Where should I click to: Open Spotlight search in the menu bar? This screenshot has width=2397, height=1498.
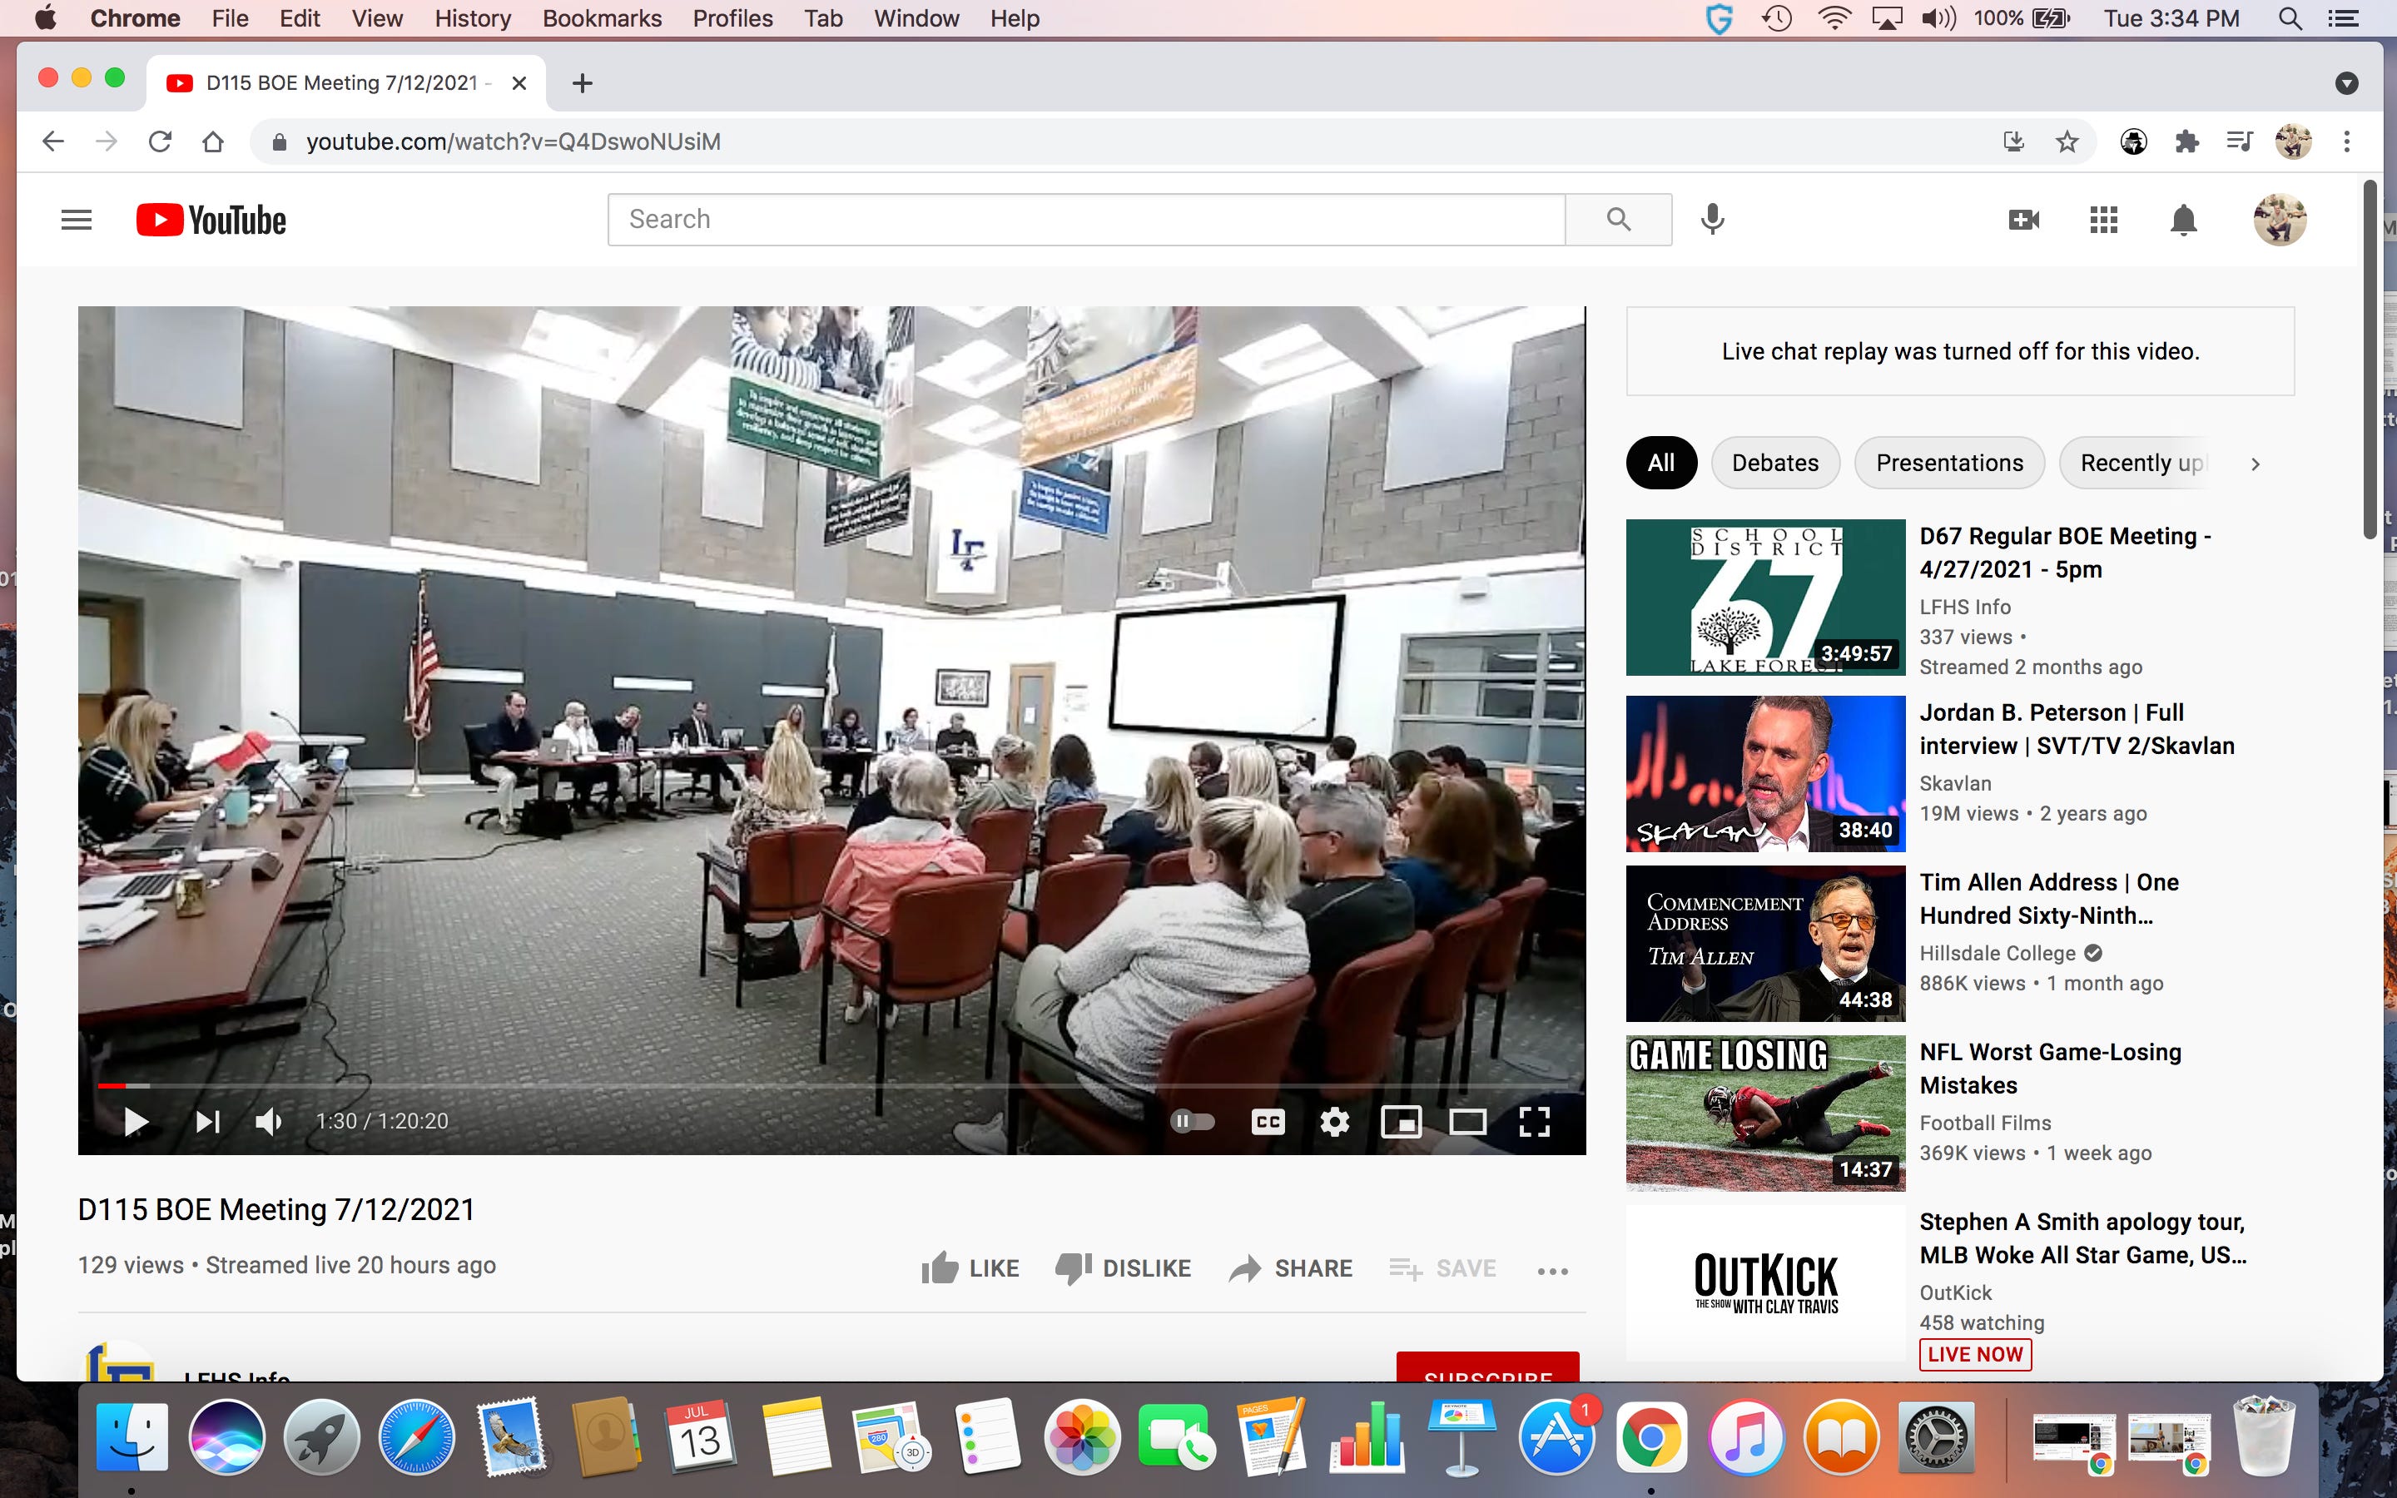pos(2289,17)
